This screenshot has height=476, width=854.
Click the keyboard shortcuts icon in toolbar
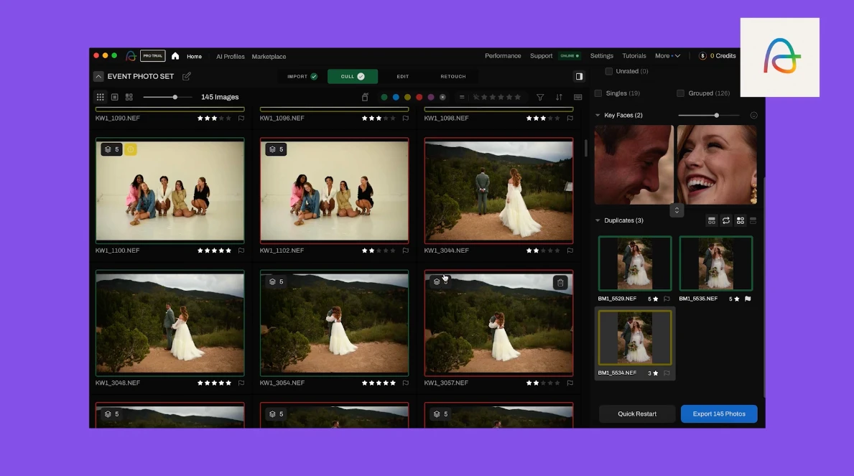coord(578,98)
